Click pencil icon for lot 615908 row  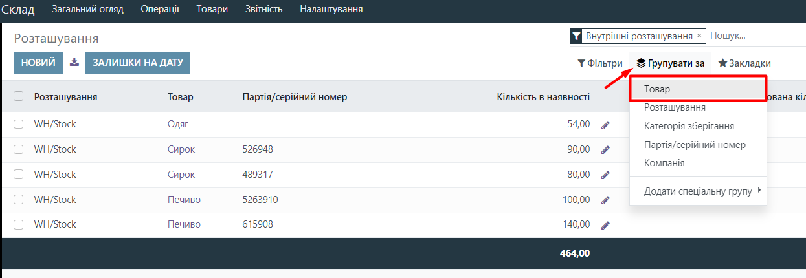click(x=605, y=226)
